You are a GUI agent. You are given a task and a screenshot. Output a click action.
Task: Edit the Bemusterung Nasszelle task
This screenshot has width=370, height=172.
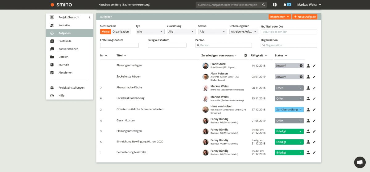[x=314, y=152]
